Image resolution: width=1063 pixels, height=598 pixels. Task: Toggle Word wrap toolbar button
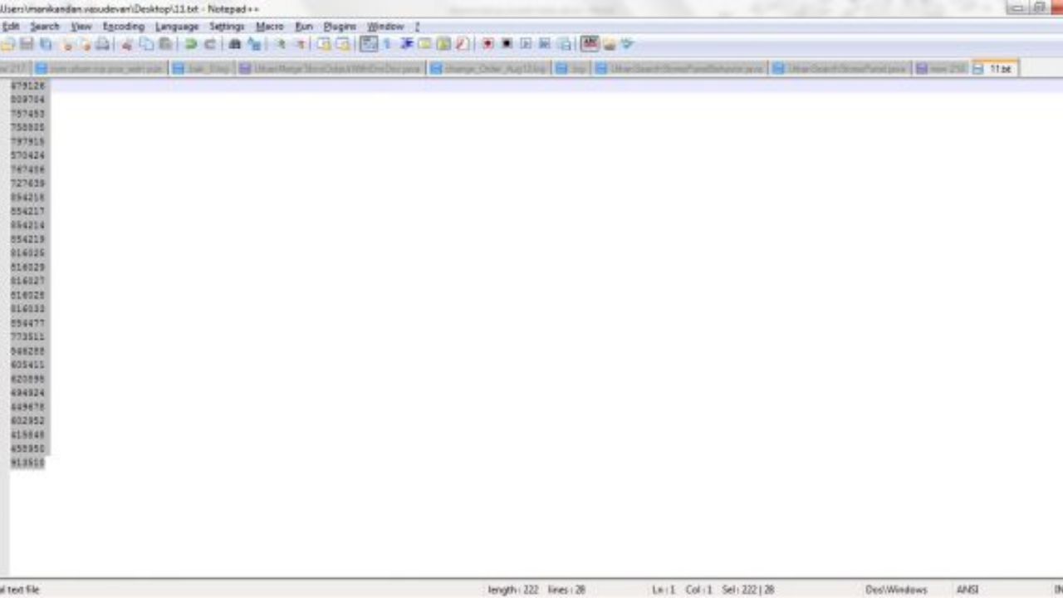369,44
